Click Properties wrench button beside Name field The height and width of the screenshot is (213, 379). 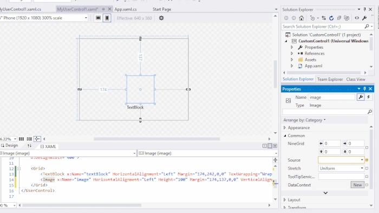[x=361, y=97]
